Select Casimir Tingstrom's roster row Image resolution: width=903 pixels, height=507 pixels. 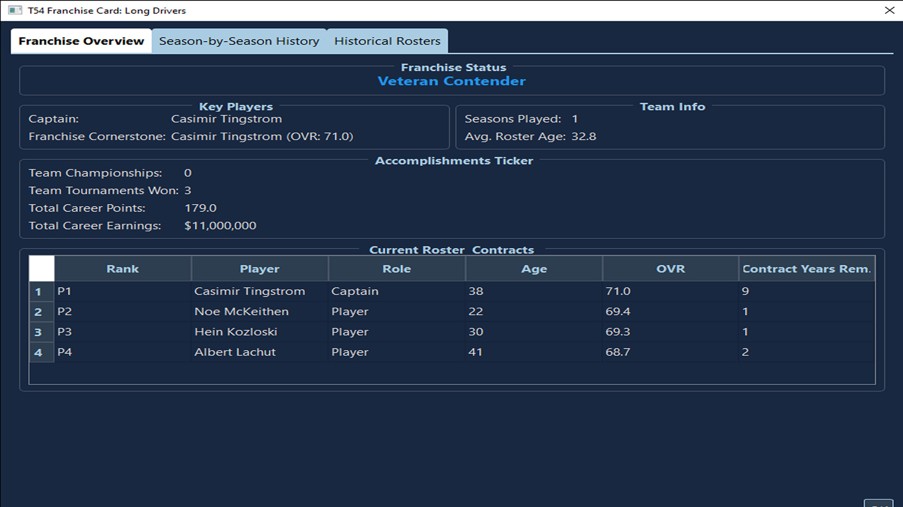click(x=250, y=291)
